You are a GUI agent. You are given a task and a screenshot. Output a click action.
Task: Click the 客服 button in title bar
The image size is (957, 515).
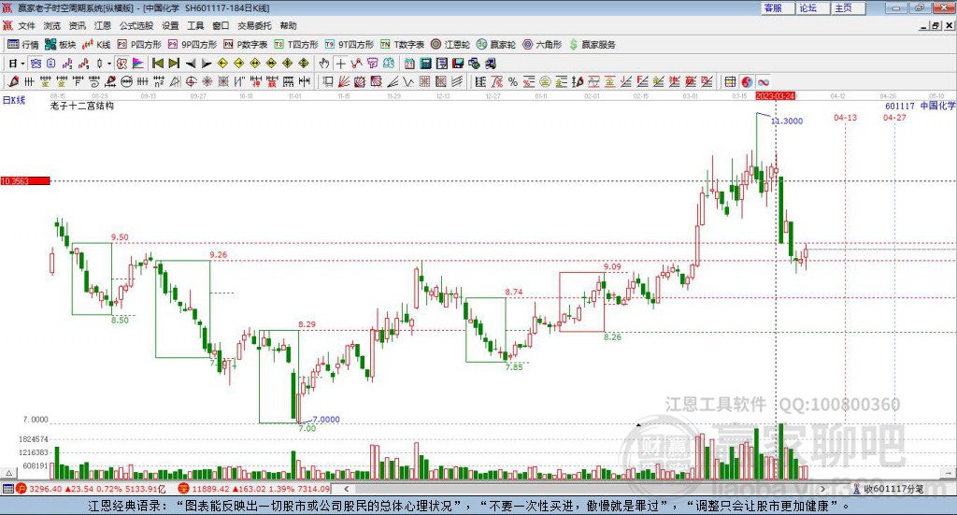click(777, 7)
